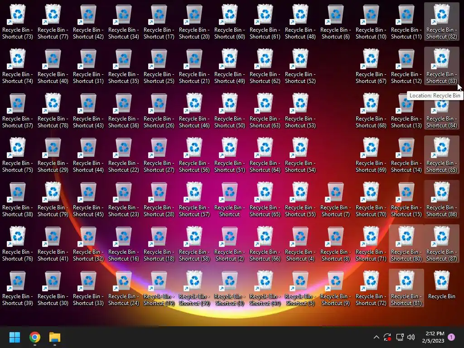Open the Windows Start menu
Viewport: 464px width, 348px height.
tap(15, 337)
